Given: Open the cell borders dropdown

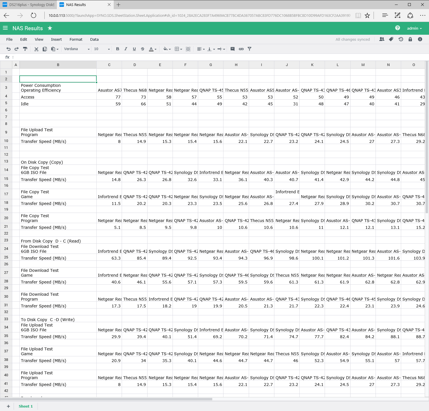Looking at the screenshot, I should point(178,49).
